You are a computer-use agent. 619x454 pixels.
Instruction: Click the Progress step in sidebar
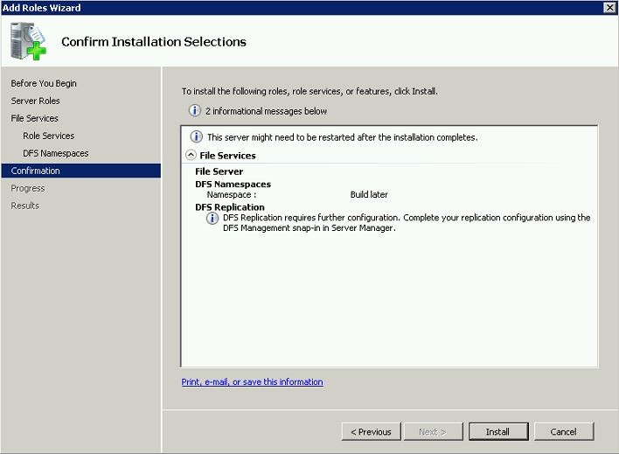coord(28,188)
